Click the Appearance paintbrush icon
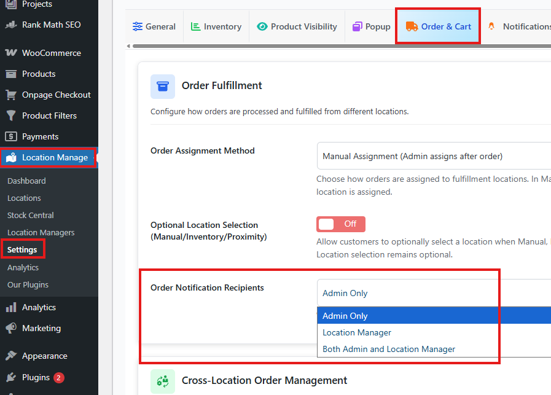 [11, 356]
